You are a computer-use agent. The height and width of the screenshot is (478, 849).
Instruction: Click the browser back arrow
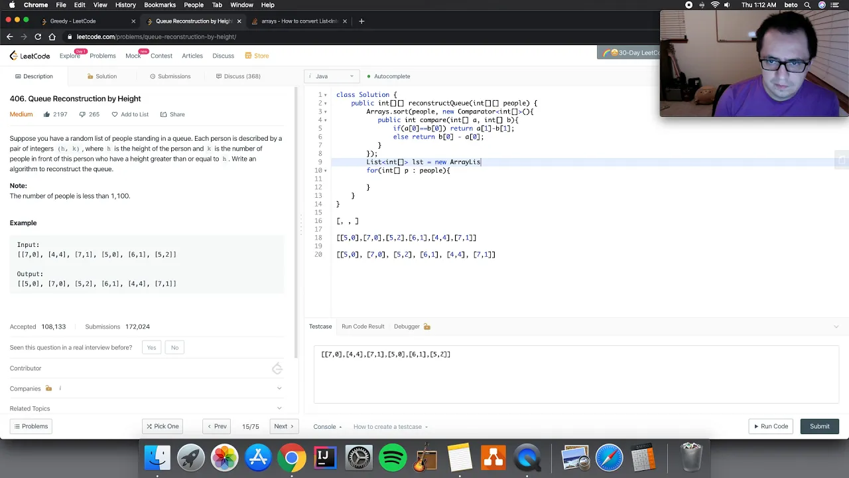9,37
